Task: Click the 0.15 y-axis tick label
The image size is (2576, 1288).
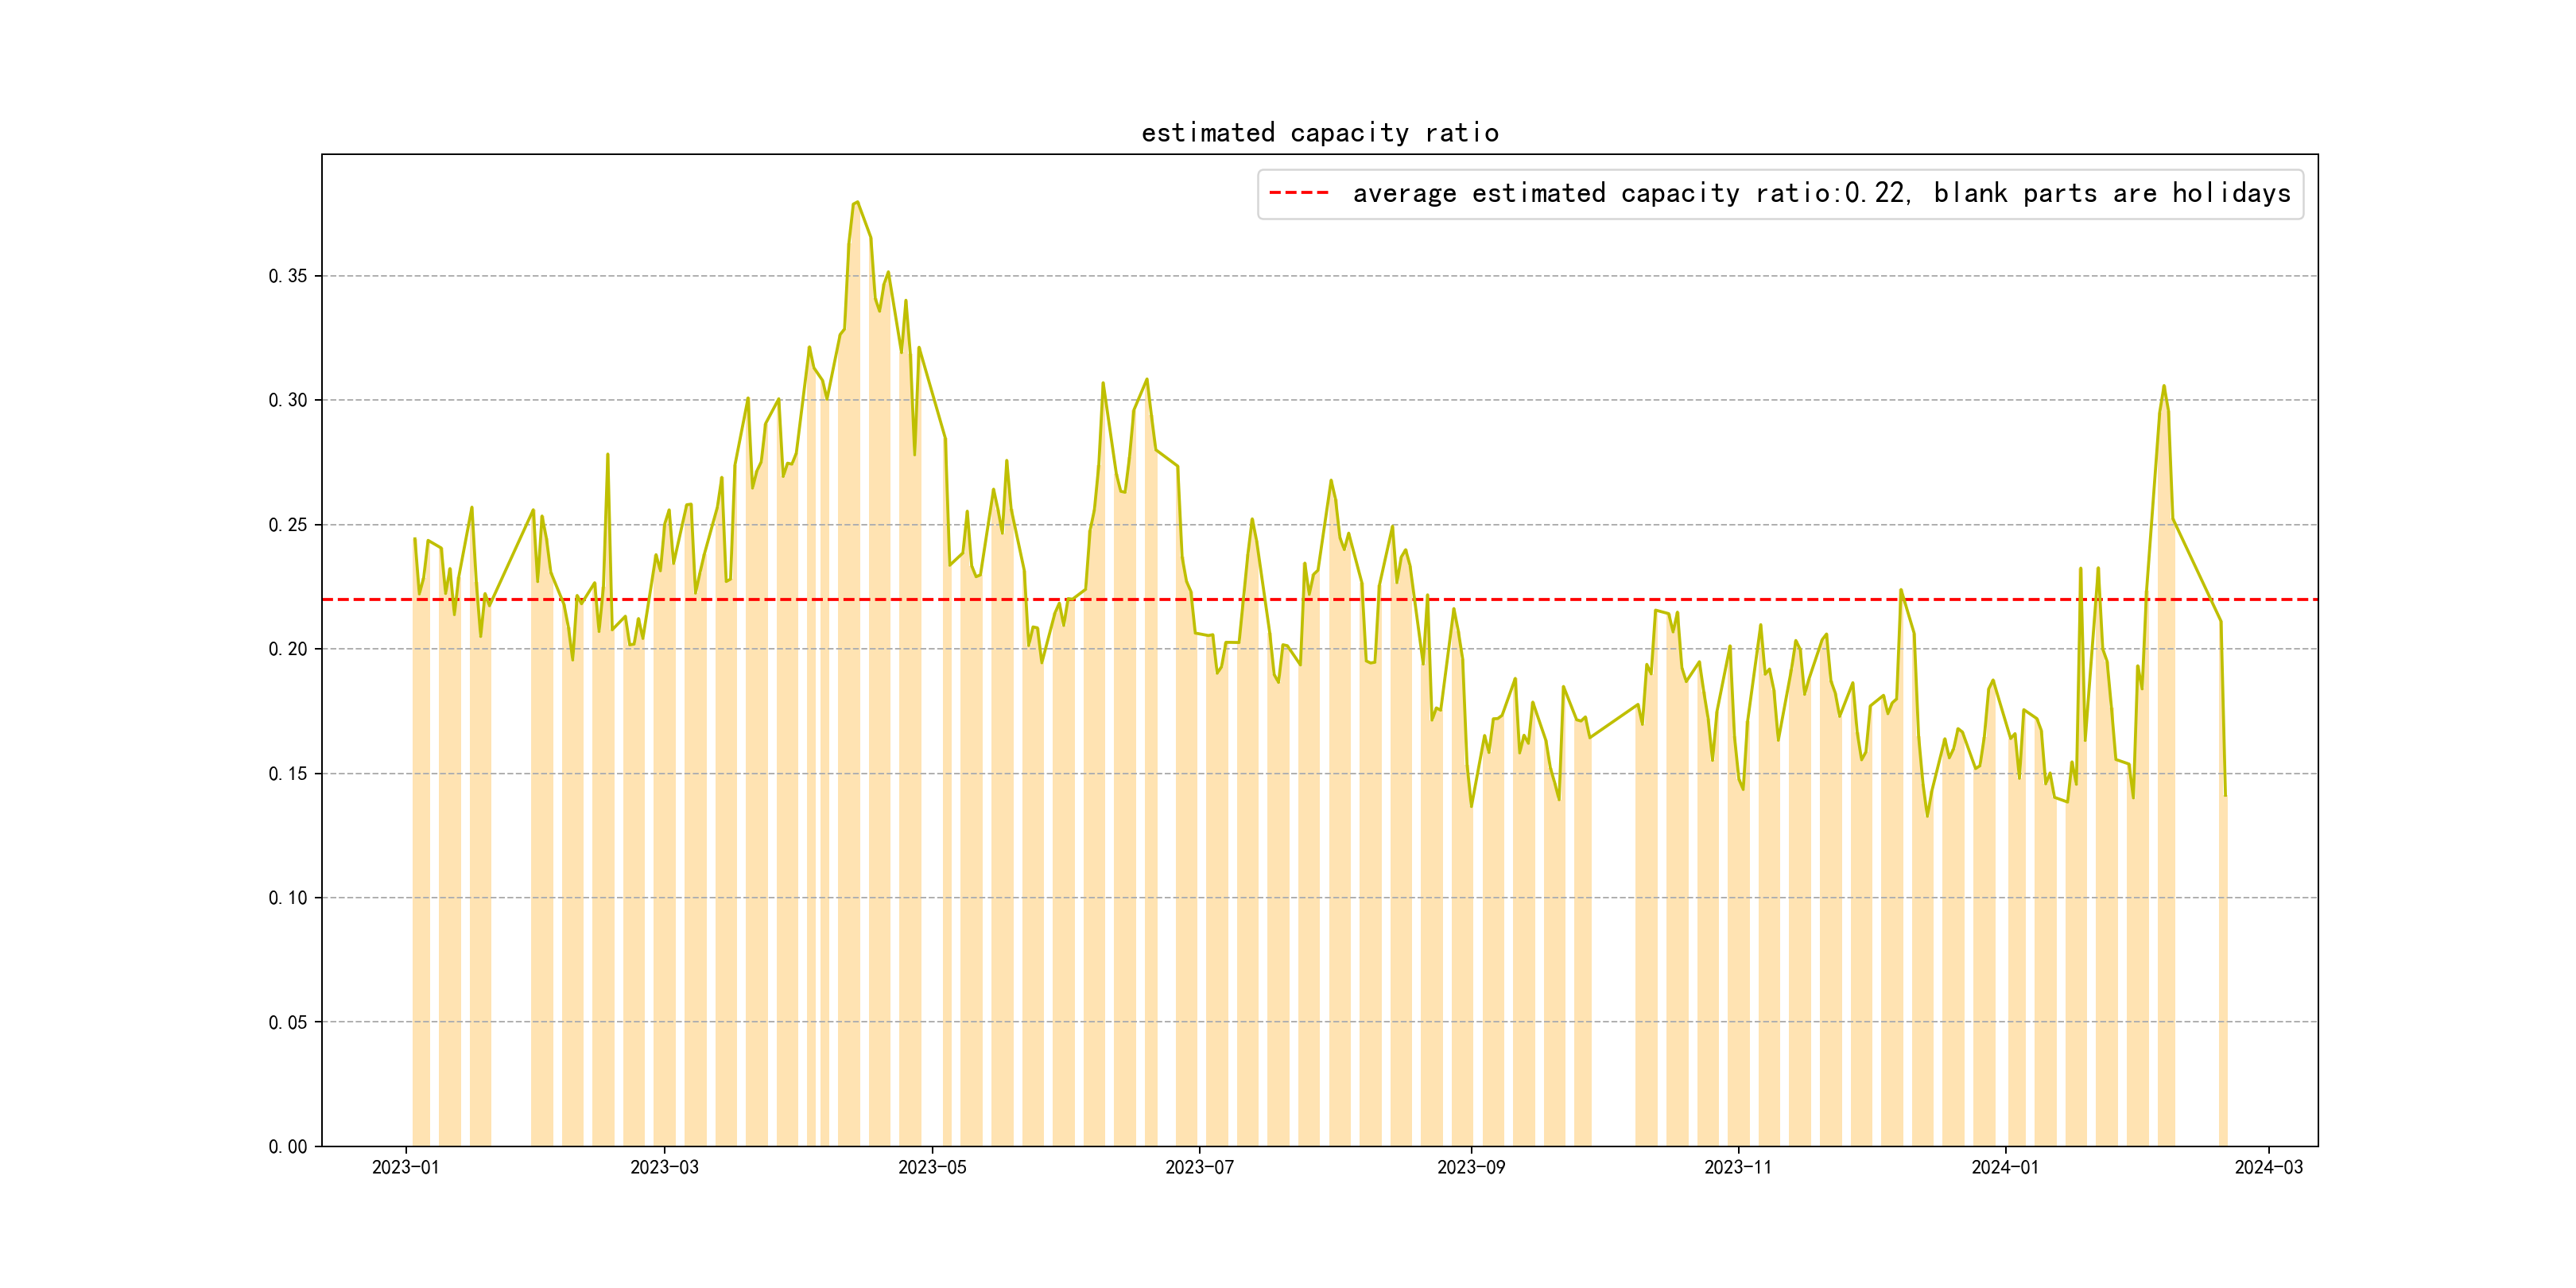Action: [287, 774]
